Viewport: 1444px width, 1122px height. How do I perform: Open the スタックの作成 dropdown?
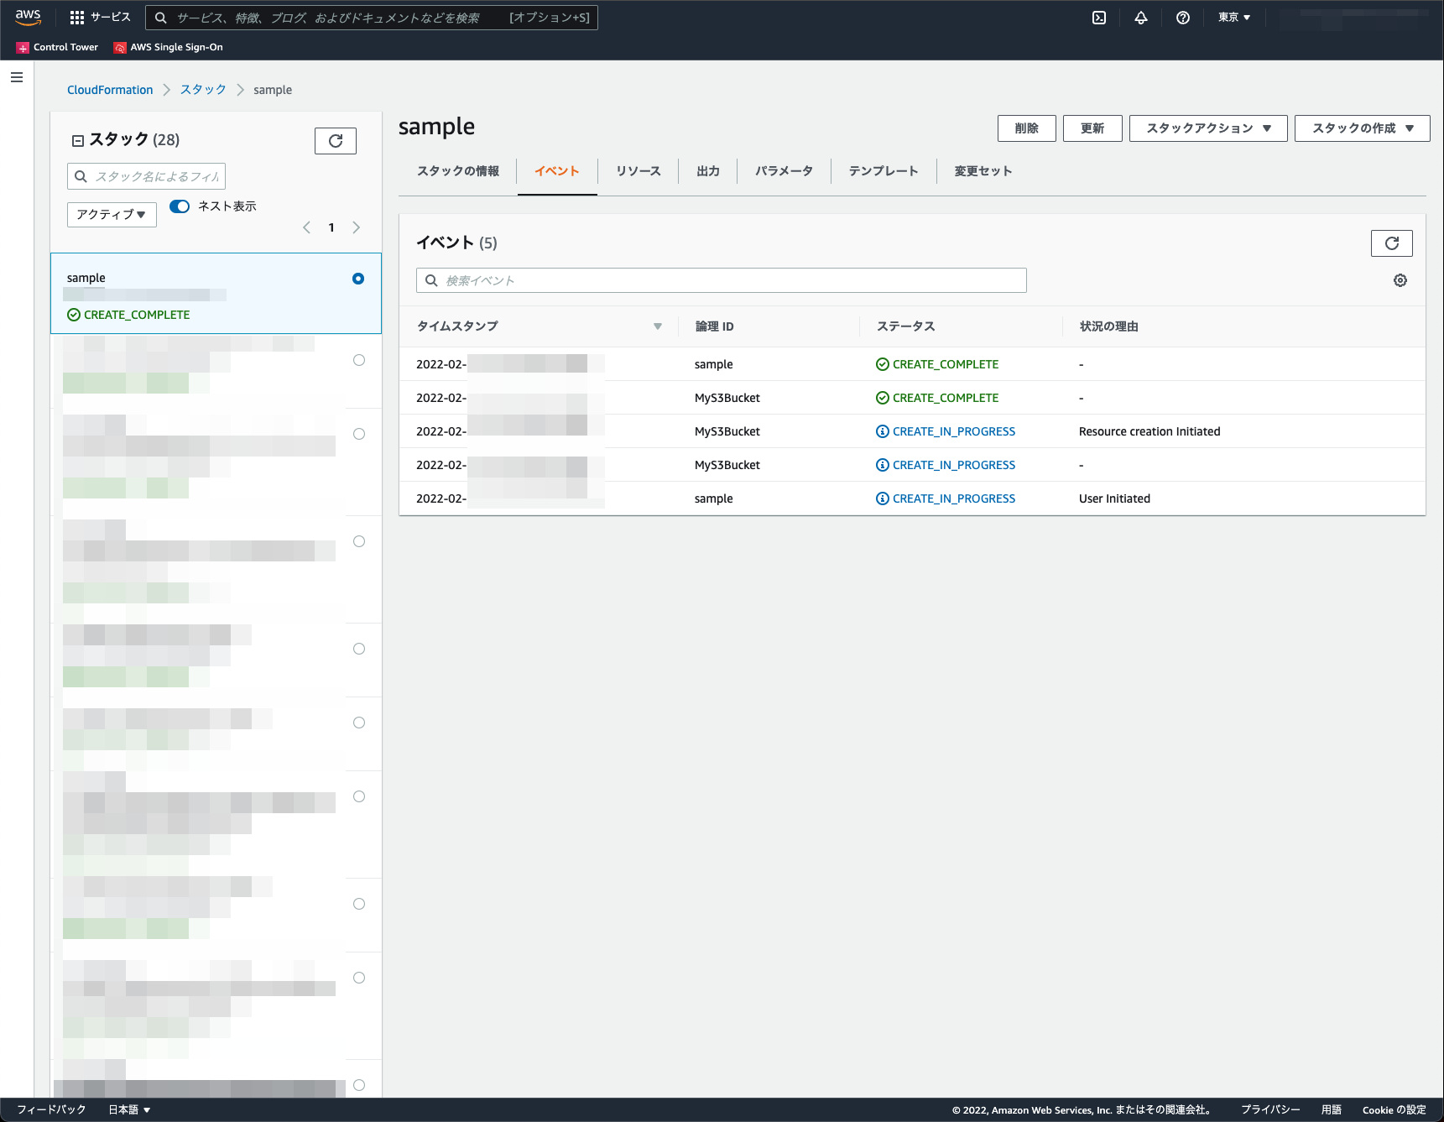pos(1363,128)
